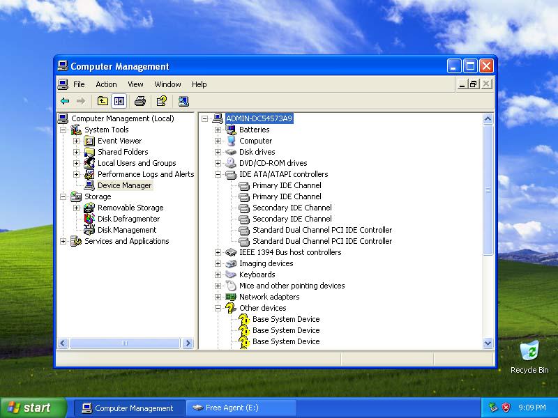
Task: Expand the Disk drives node
Action: 218,152
